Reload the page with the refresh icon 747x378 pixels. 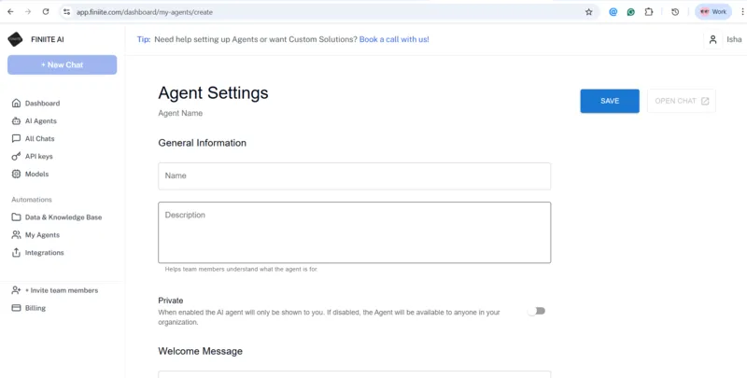coord(46,12)
